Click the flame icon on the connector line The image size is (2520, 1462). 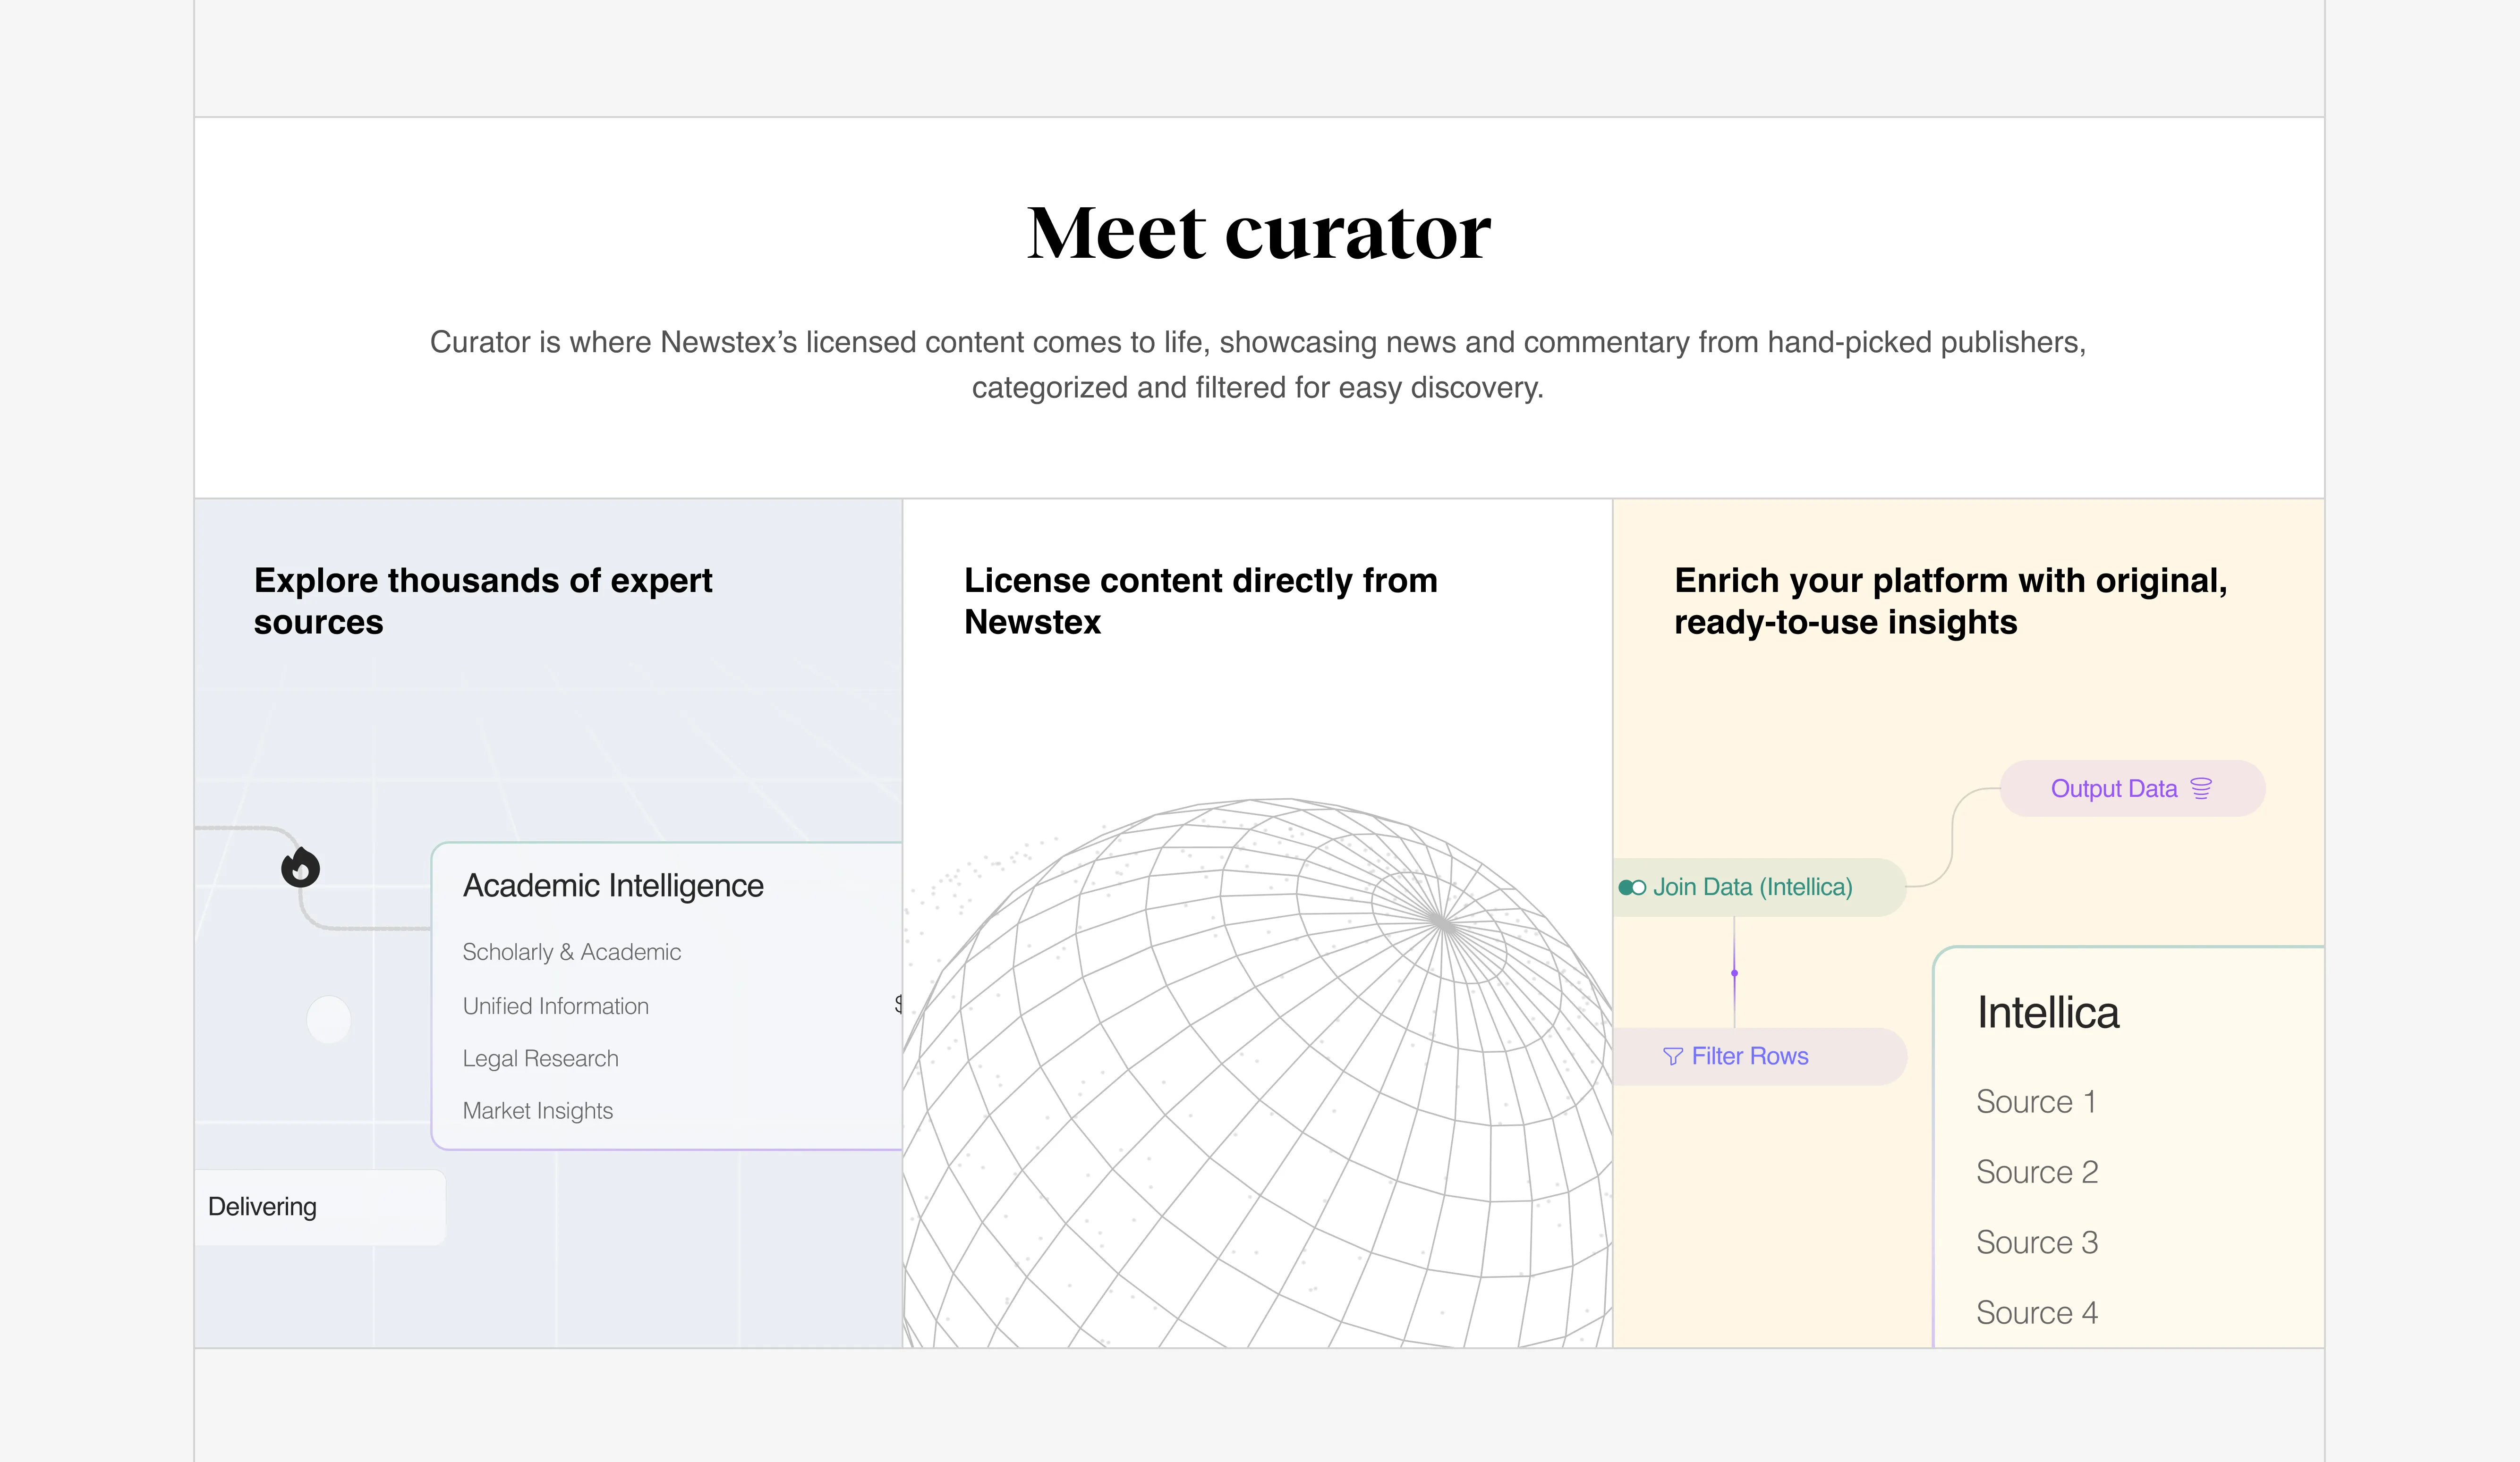[x=300, y=867]
